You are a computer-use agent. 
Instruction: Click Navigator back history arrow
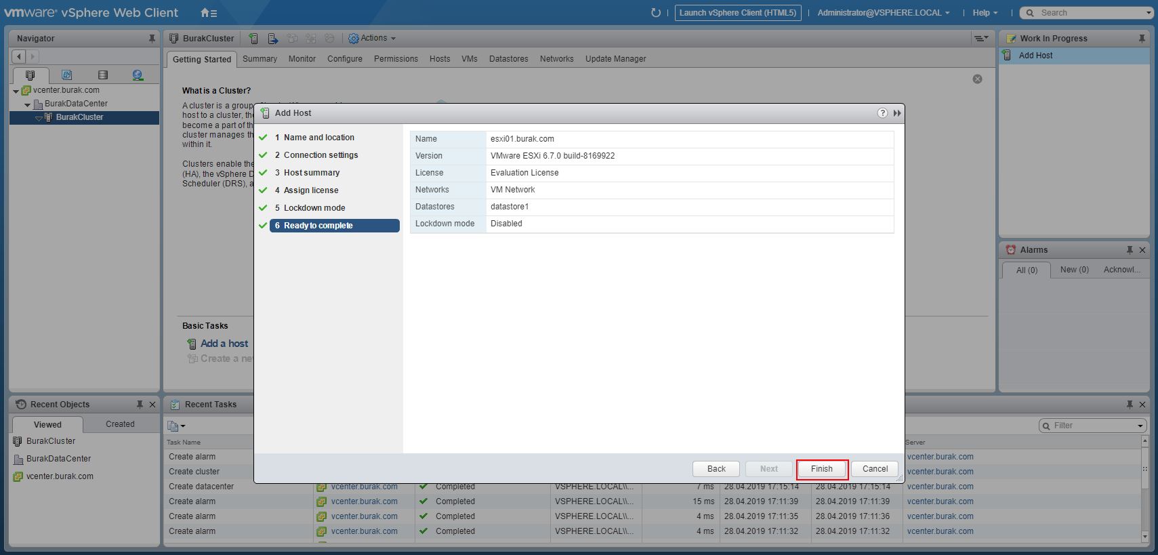tap(19, 57)
